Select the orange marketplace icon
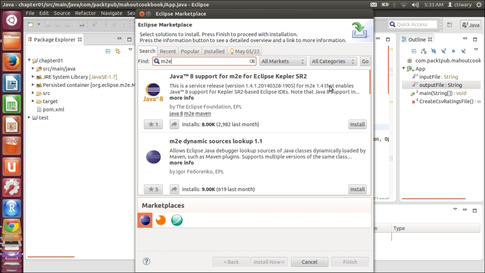The image size is (485, 273). click(x=161, y=220)
